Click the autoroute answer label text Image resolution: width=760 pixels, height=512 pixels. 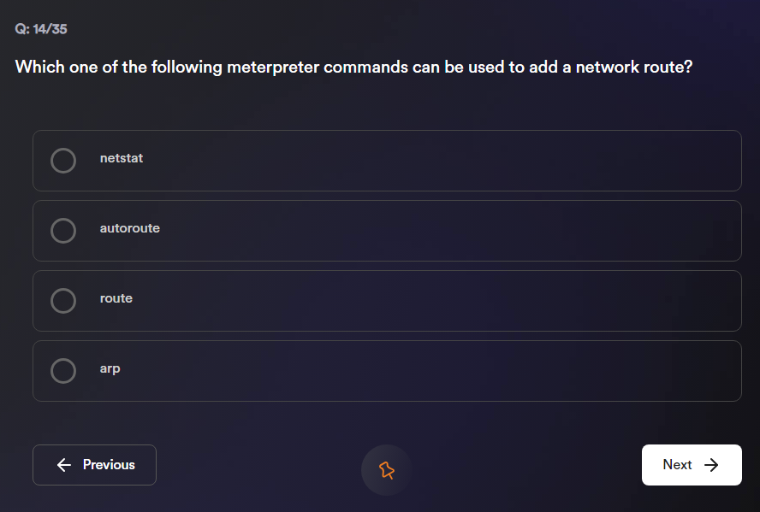[129, 228]
